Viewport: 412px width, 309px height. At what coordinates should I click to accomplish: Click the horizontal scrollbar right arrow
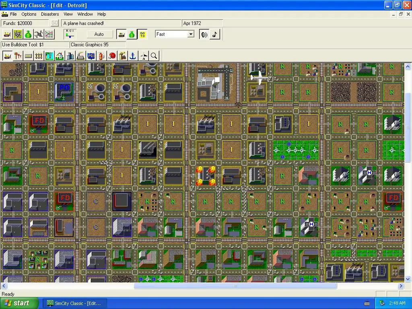(x=401, y=286)
